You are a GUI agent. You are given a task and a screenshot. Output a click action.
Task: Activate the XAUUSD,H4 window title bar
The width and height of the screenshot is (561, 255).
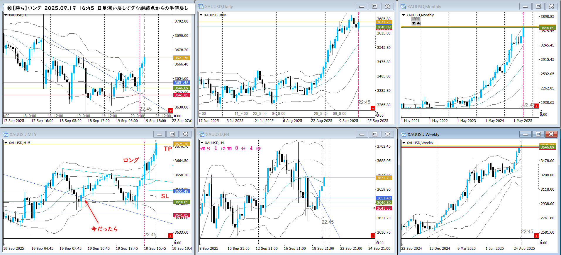point(276,134)
